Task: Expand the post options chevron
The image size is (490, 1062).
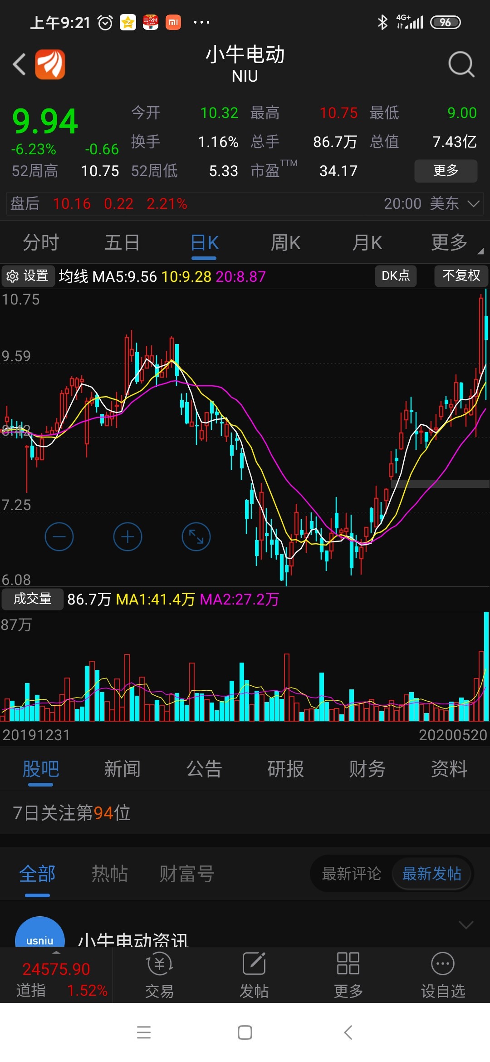Action: pyautogui.click(x=466, y=924)
